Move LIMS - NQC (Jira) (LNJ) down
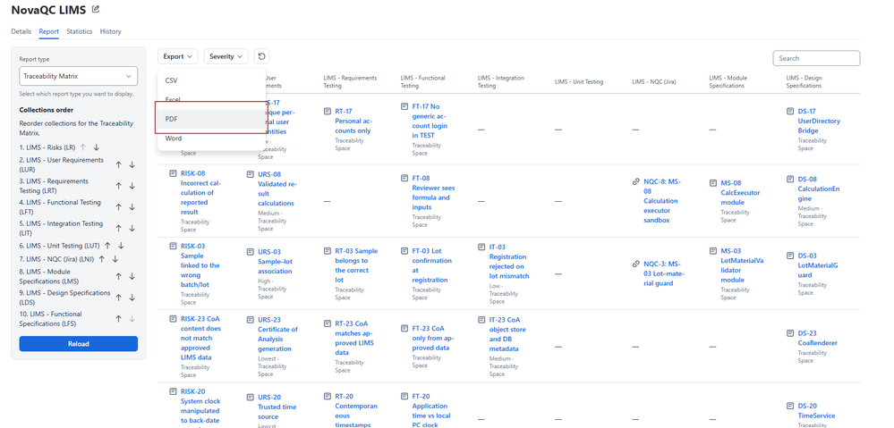Screen dimensions: 894x428 pyautogui.click(x=115, y=259)
